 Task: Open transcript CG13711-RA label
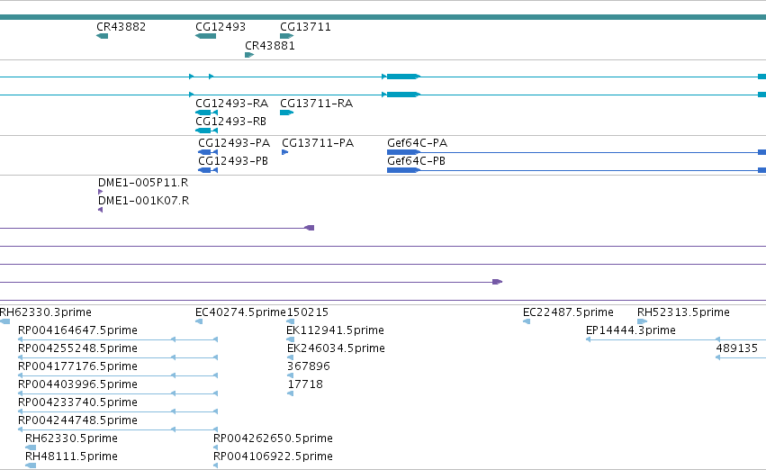pos(316,104)
